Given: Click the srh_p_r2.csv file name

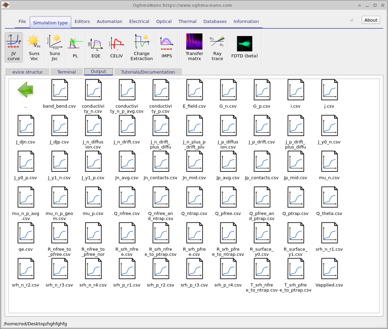Looking at the screenshot, I should (161, 285).
